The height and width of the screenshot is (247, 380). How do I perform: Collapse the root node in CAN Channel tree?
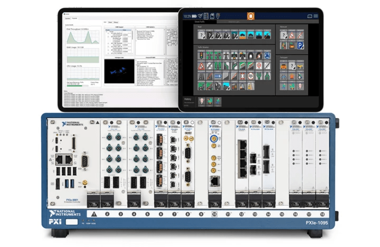click(106, 32)
